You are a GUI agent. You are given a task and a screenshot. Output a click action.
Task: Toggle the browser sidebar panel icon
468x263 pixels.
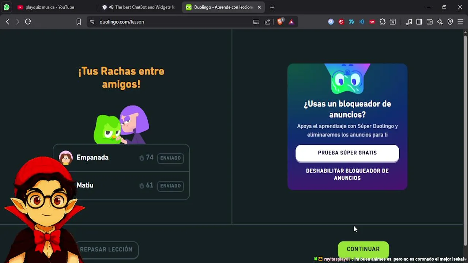pos(419,22)
